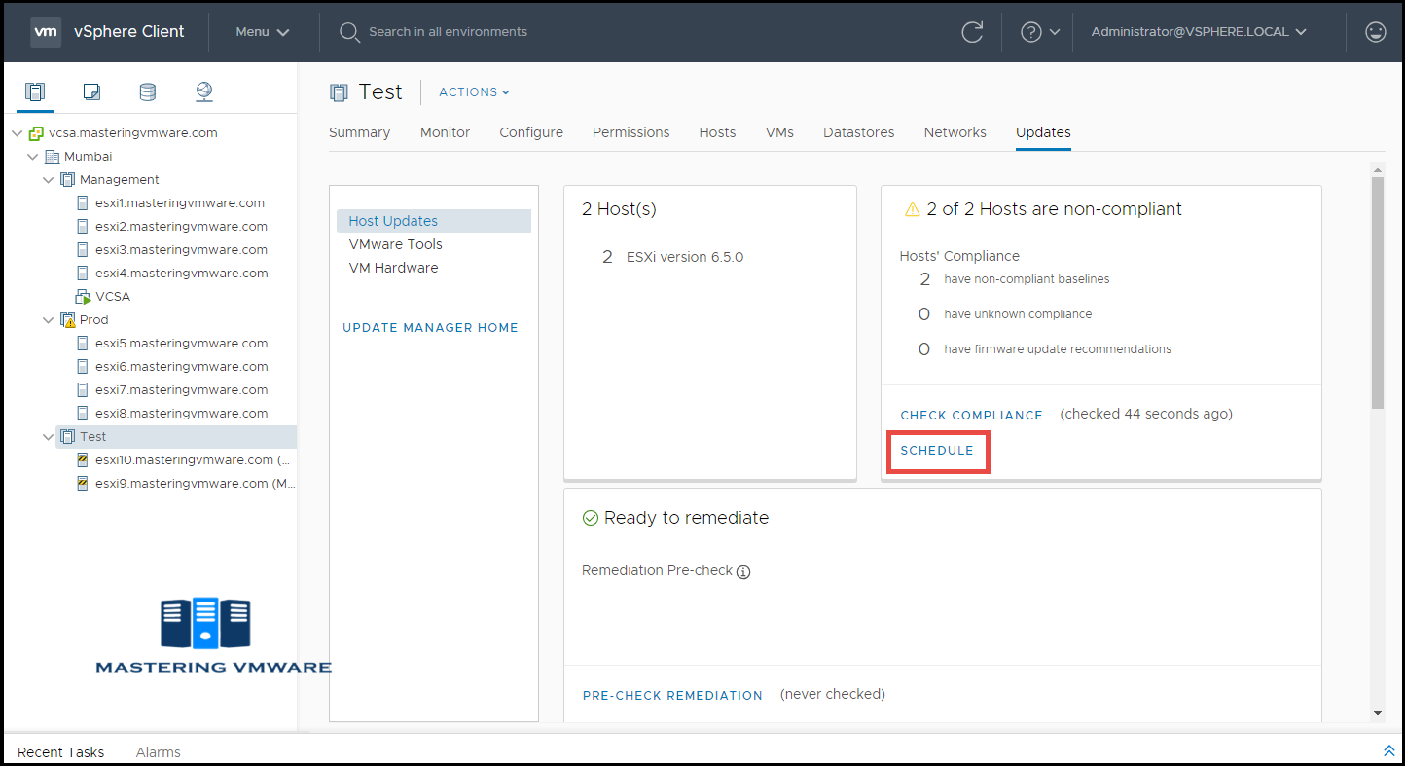1405x766 pixels.
Task: Click the search magnifier icon
Action: coord(349,32)
